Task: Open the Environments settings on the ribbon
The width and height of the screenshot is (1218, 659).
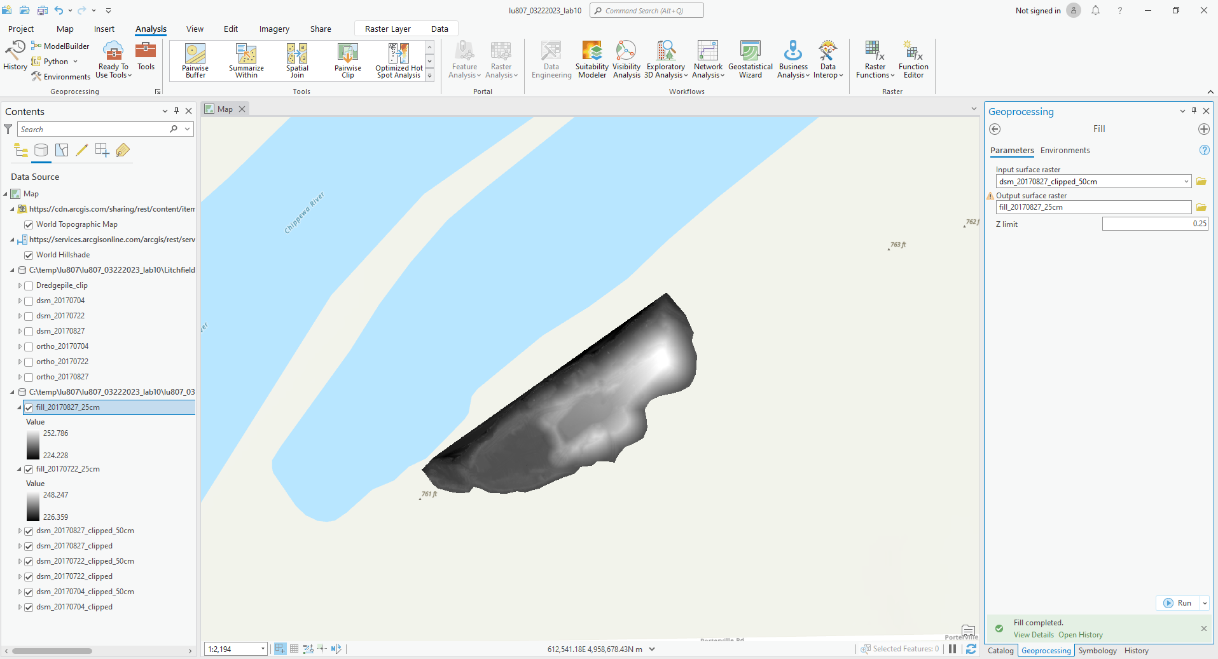Action: 60,77
